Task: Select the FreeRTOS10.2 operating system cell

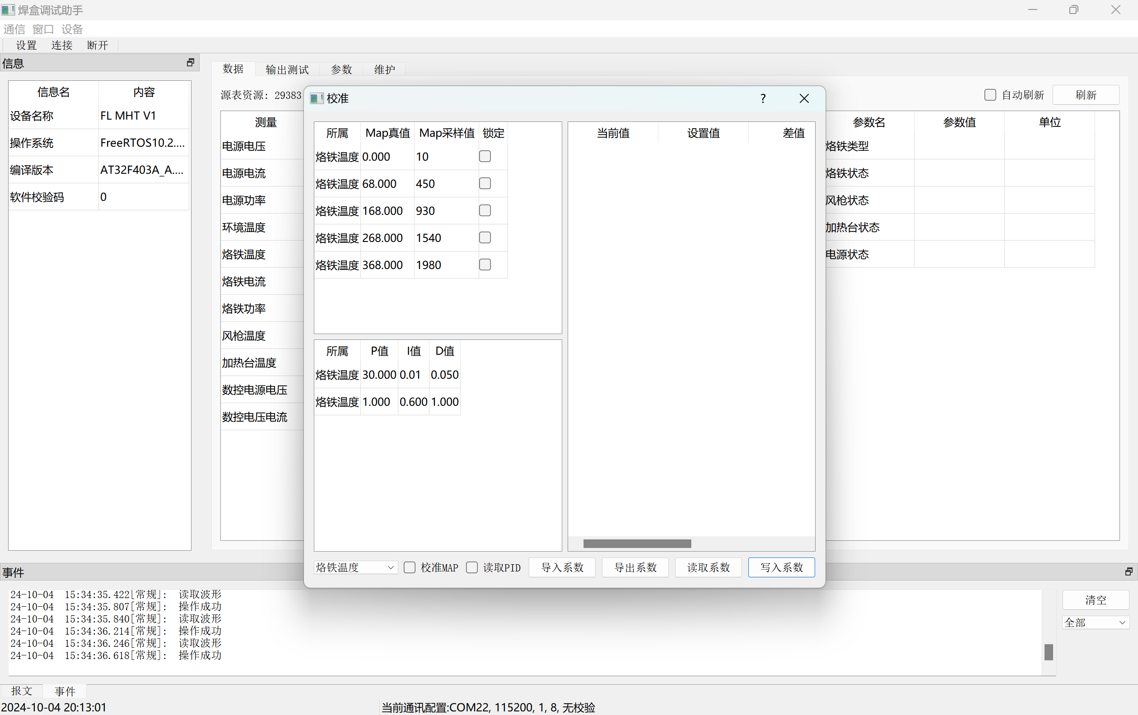Action: pos(144,143)
